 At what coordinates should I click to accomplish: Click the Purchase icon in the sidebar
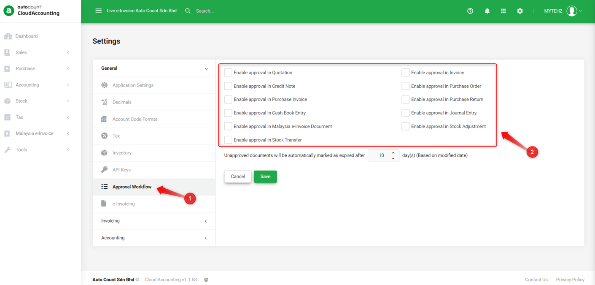coord(7,68)
